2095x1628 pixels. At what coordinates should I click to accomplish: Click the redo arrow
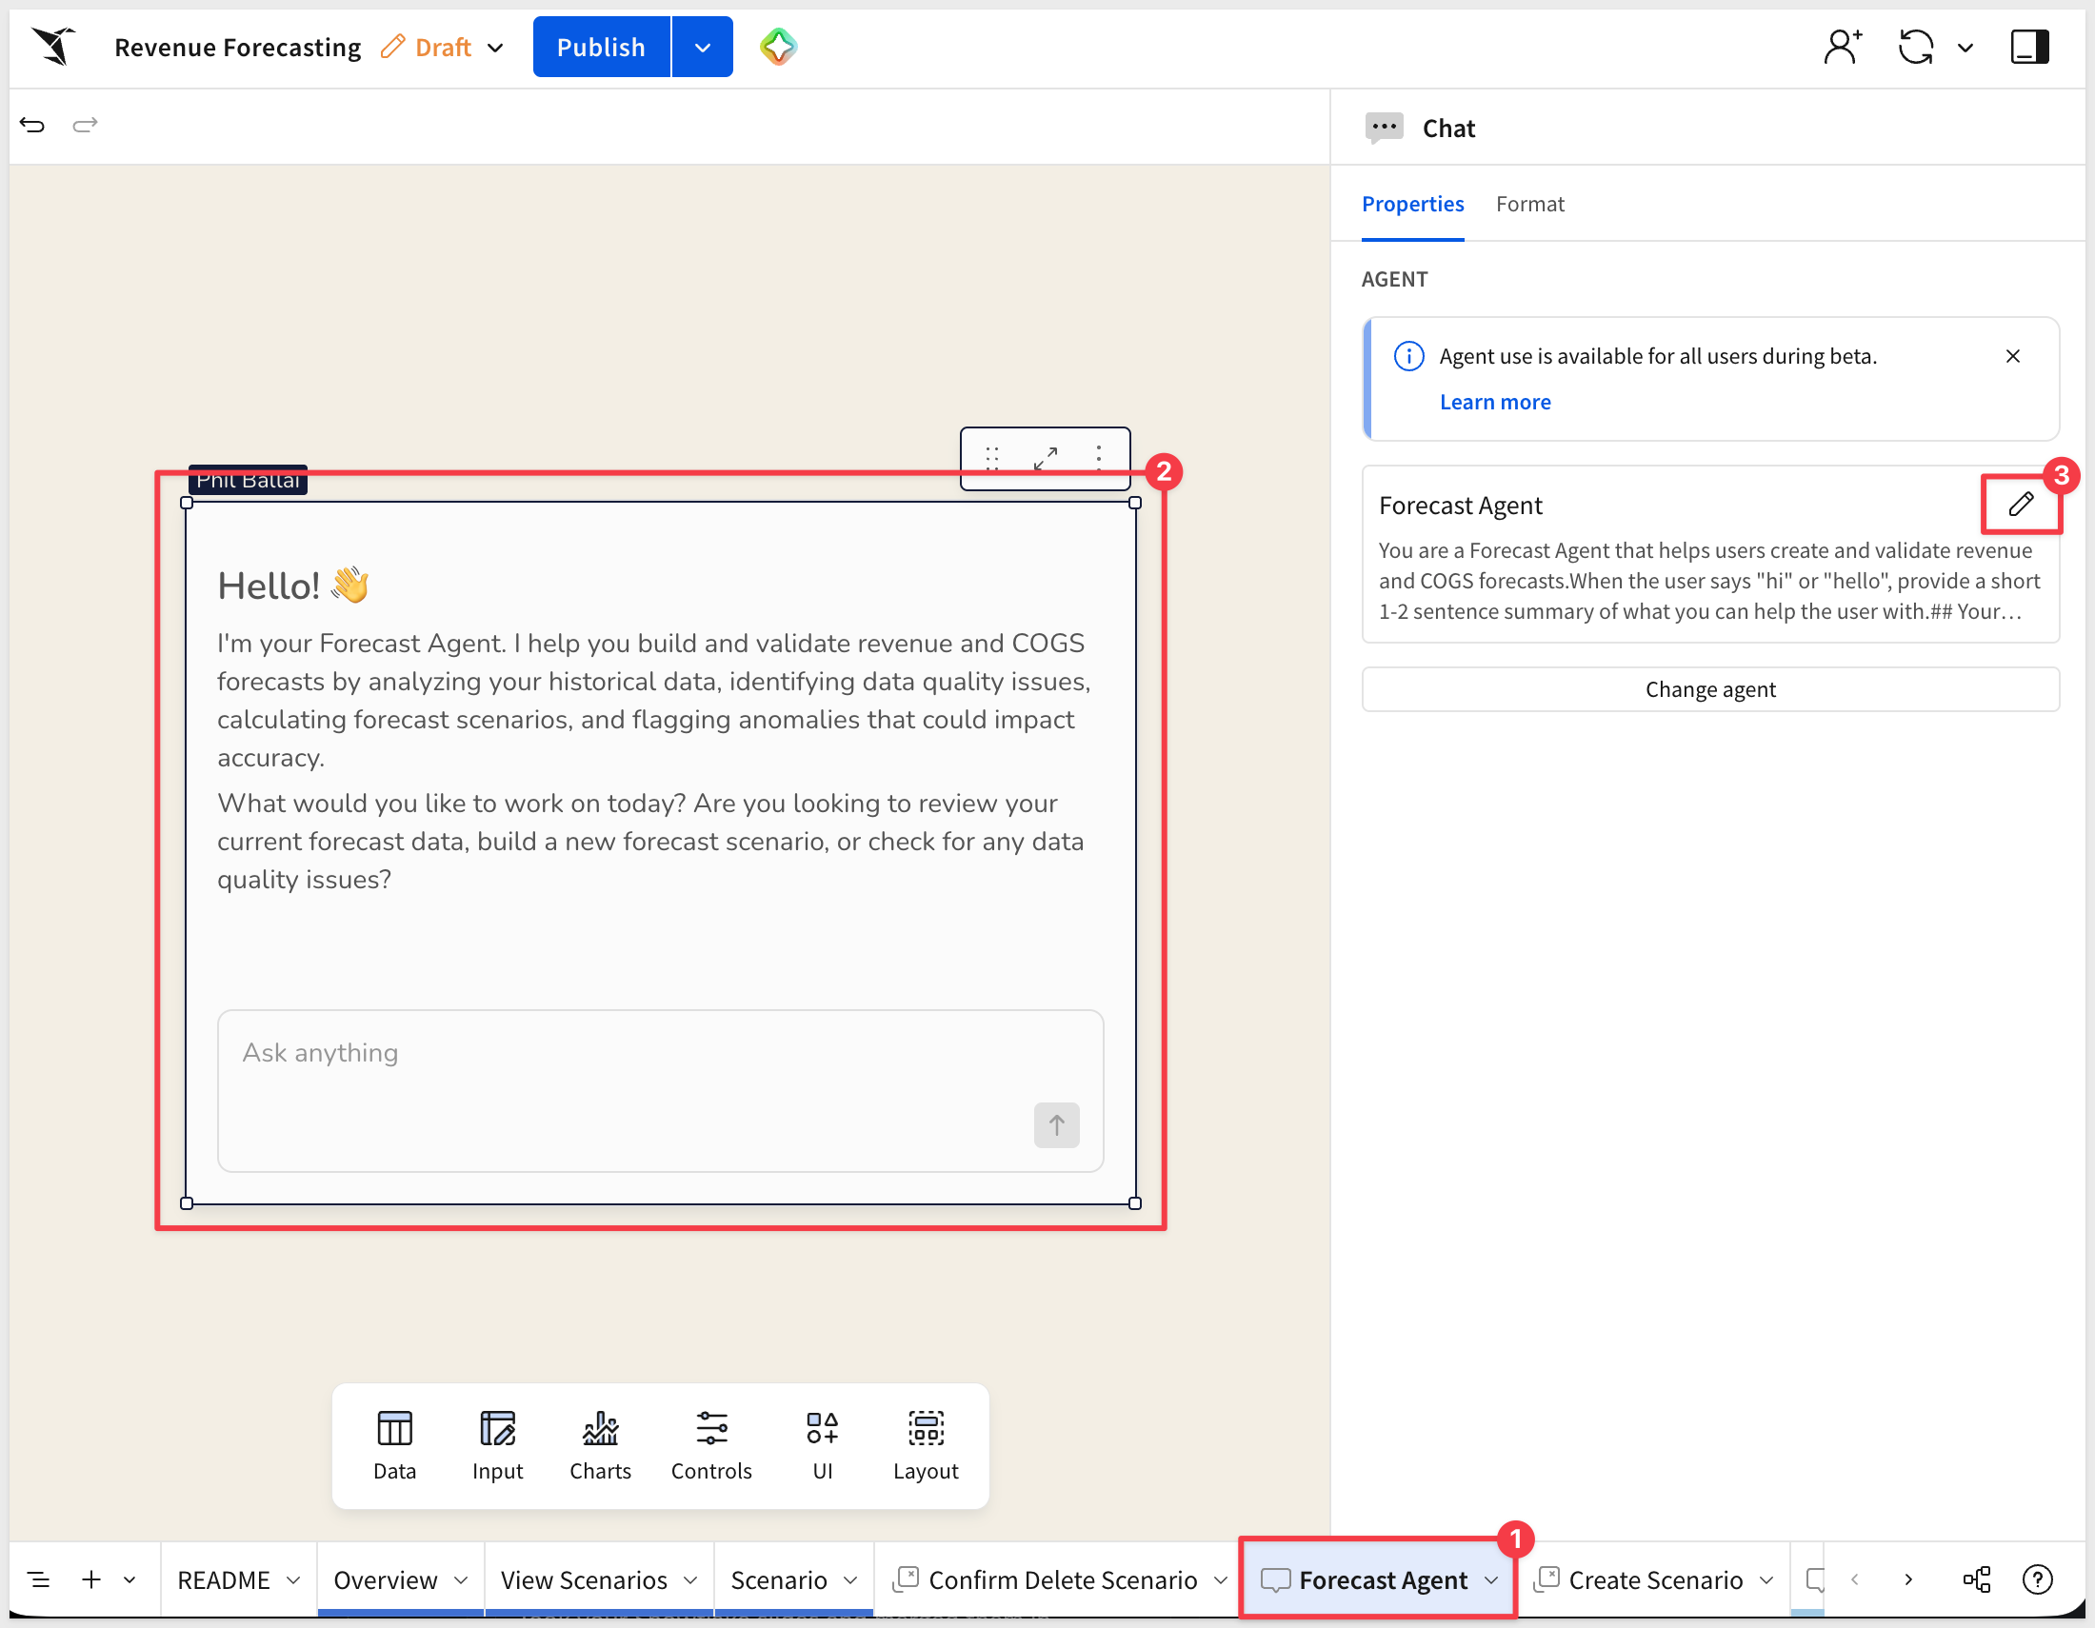click(86, 125)
